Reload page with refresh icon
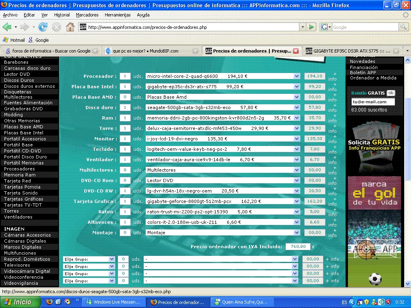The height and width of the screenshot is (308, 411). [43, 27]
